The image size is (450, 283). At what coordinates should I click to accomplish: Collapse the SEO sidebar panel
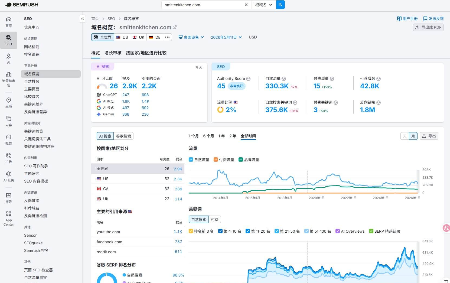(x=83, y=19)
